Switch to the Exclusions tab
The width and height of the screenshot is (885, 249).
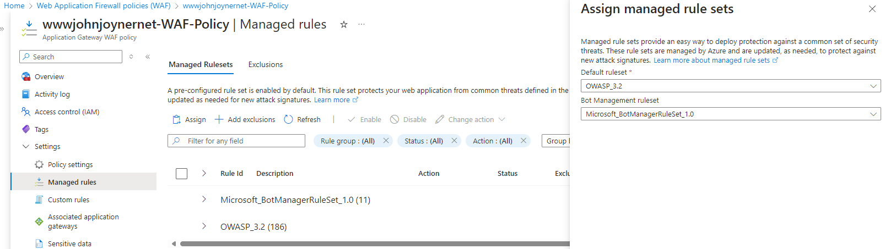click(266, 65)
